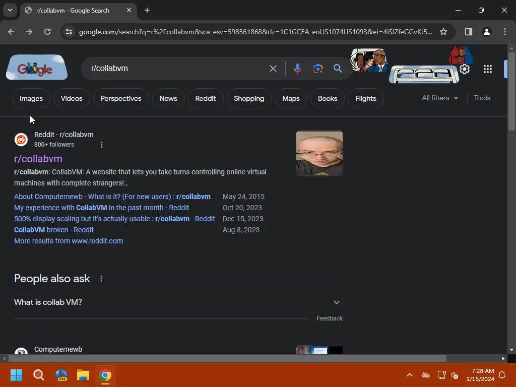This screenshot has width=516, height=387.
Task: Clear the search box with X icon
Action: [273, 69]
